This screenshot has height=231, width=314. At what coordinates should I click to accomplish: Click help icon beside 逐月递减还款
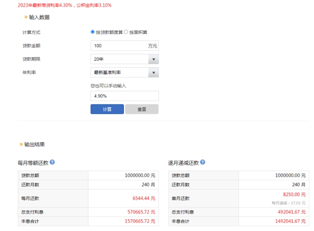tap(202, 162)
